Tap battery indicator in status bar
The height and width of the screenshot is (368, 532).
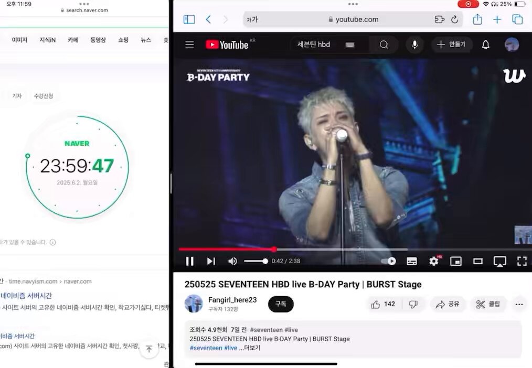tap(520, 4)
